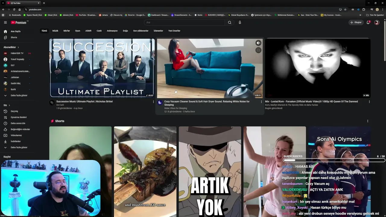
Task: Select the Tümü filter chip
Action: tap(44, 31)
